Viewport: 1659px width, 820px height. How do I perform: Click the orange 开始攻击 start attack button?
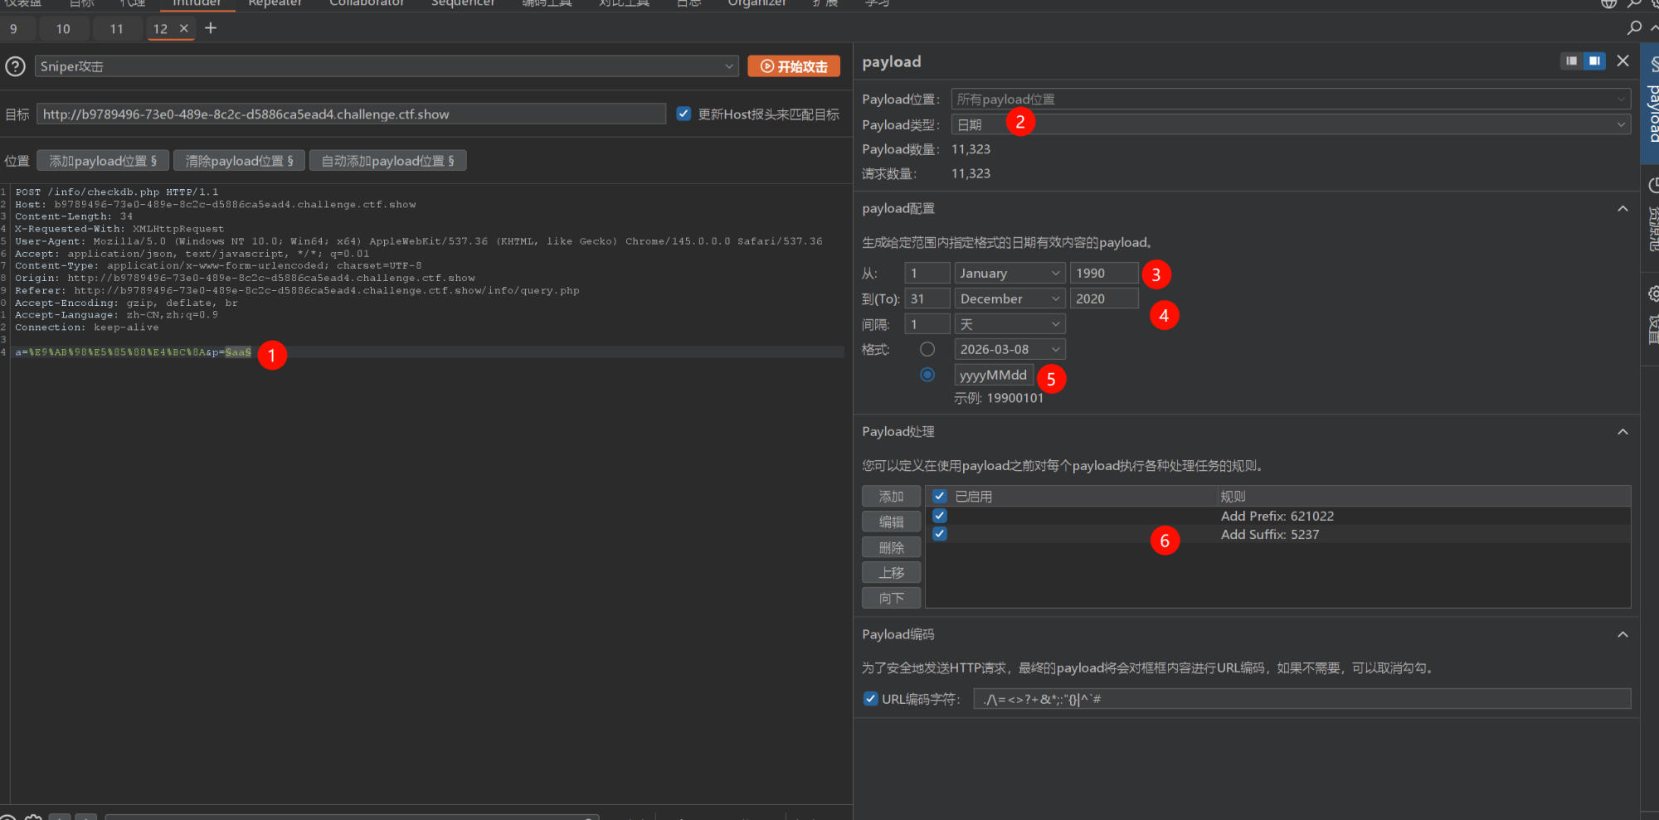pos(794,66)
